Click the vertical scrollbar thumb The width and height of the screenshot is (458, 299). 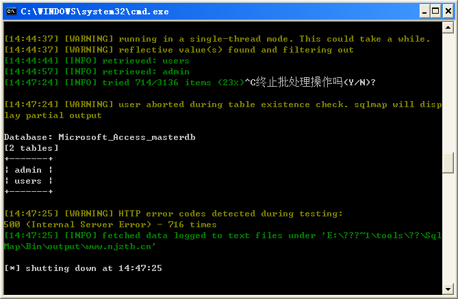click(448, 162)
